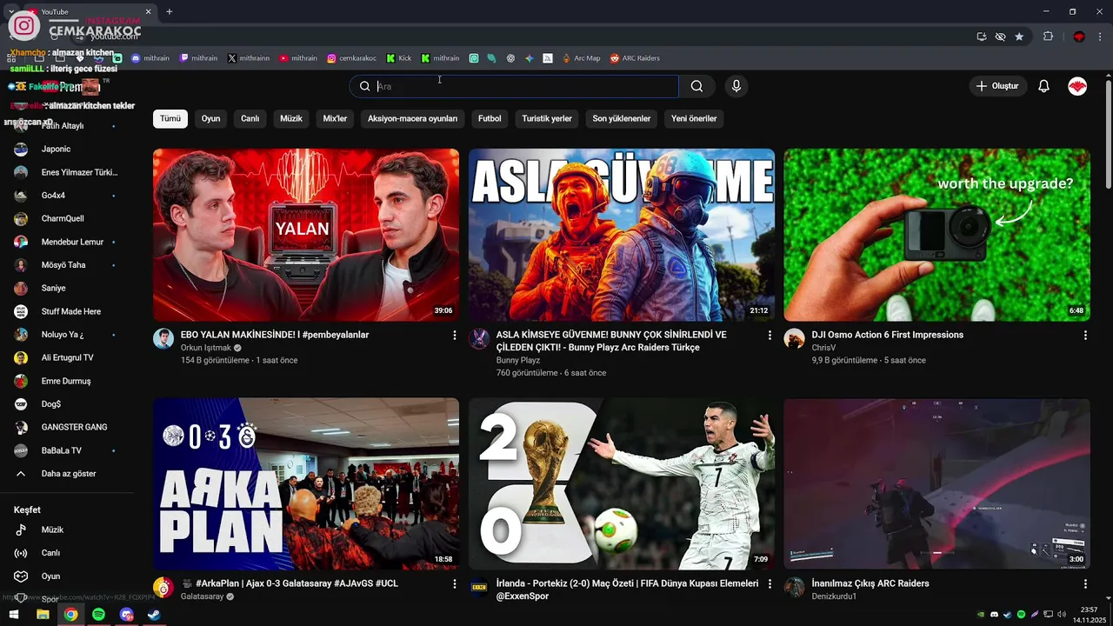Screen dimensions: 1113x626
Task: Open the Denizkurdu1 channel name link
Action: (x=834, y=596)
